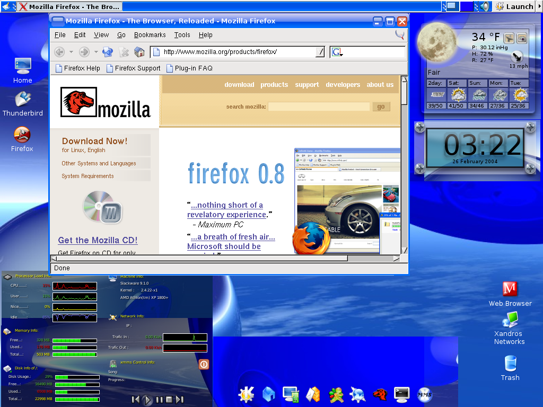543x407 pixels.
Task: Launch Firefox from the desktop icon
Action: click(22, 139)
